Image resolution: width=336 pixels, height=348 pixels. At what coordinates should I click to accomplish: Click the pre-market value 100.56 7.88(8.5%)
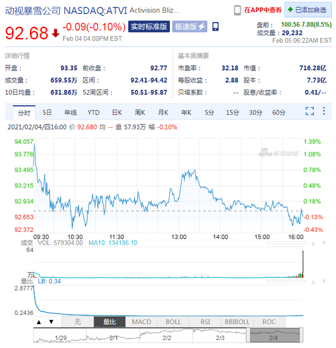coord(306,24)
